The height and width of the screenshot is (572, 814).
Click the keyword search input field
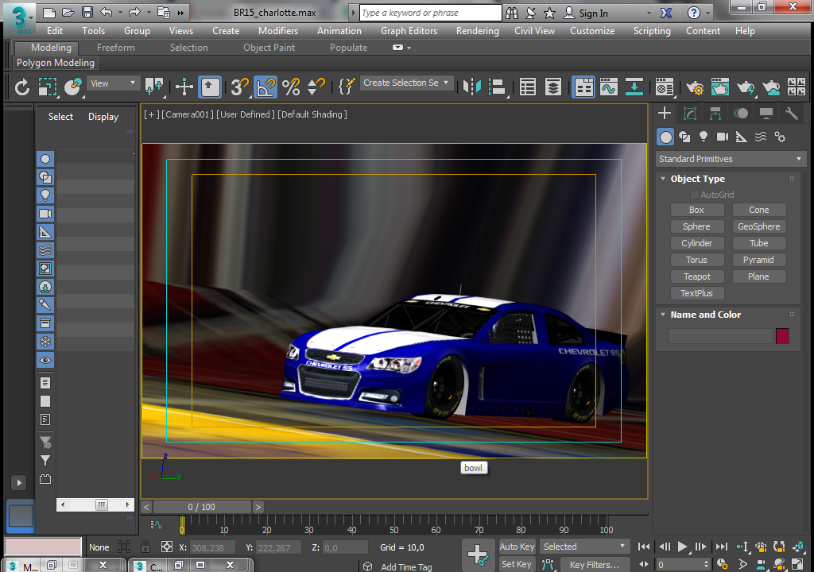430,13
